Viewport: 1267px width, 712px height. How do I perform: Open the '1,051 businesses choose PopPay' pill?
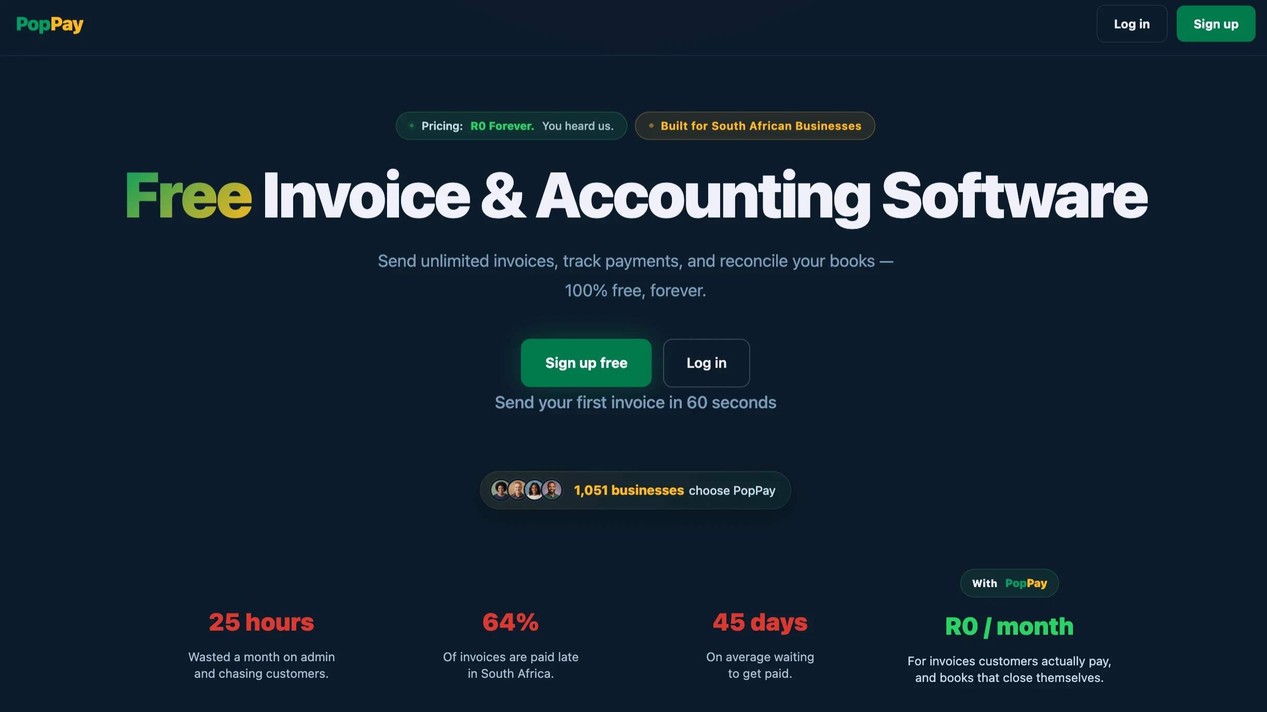pos(635,490)
